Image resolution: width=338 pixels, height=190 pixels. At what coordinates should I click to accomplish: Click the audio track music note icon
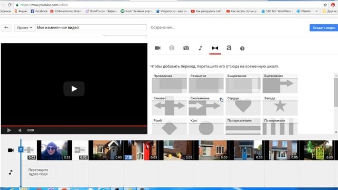pyautogui.click(x=11, y=173)
